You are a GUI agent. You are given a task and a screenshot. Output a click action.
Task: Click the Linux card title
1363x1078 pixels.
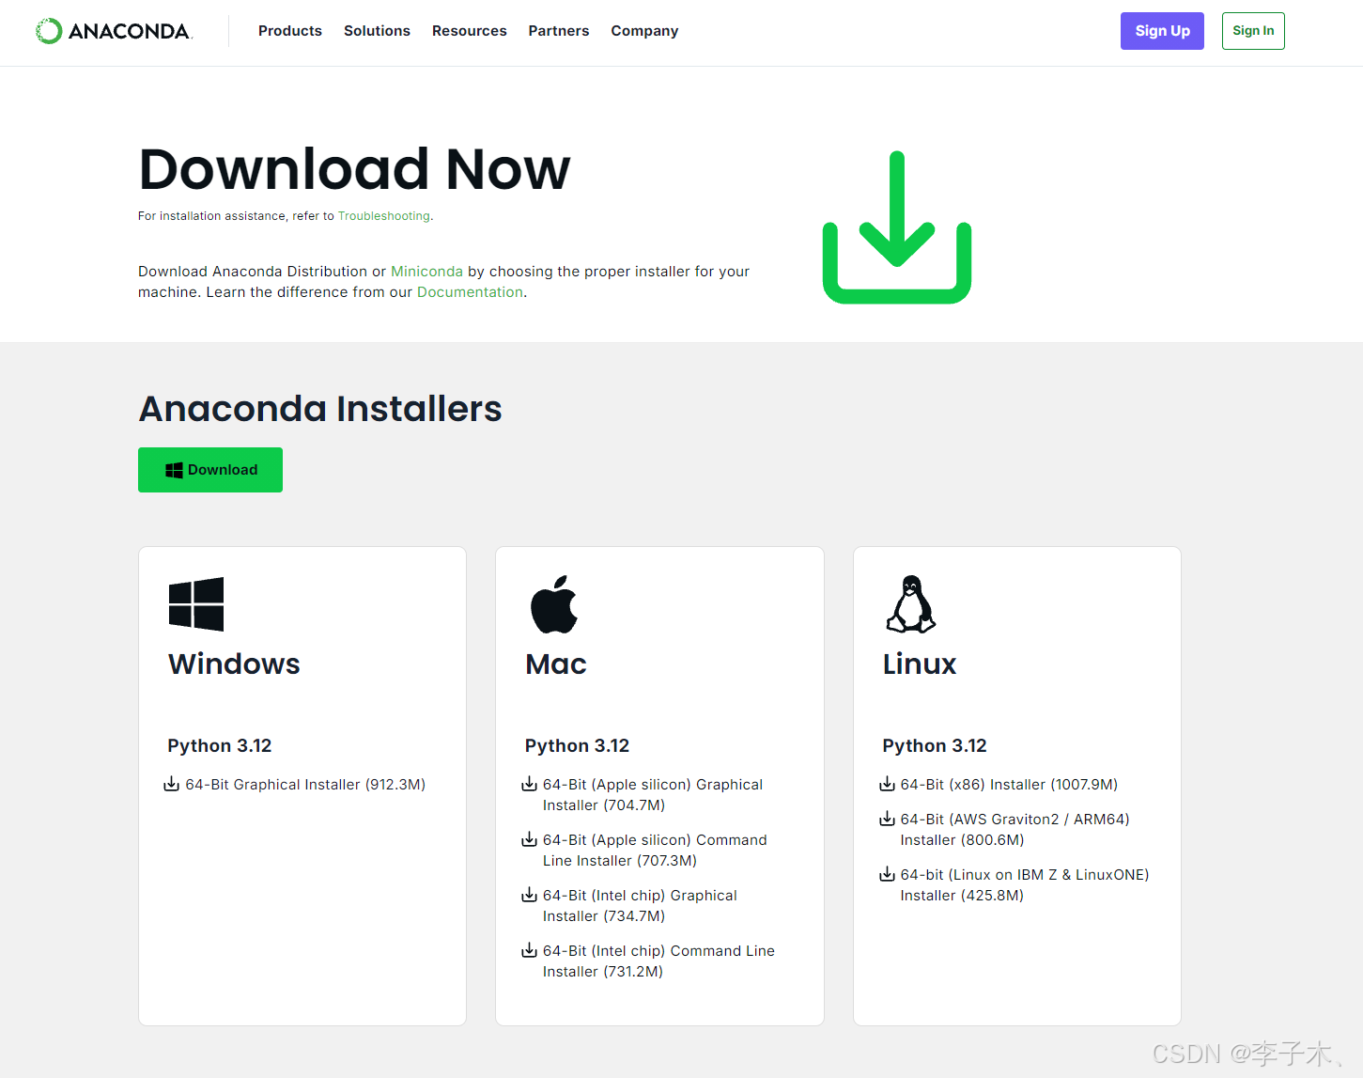pyautogui.click(x=920, y=664)
